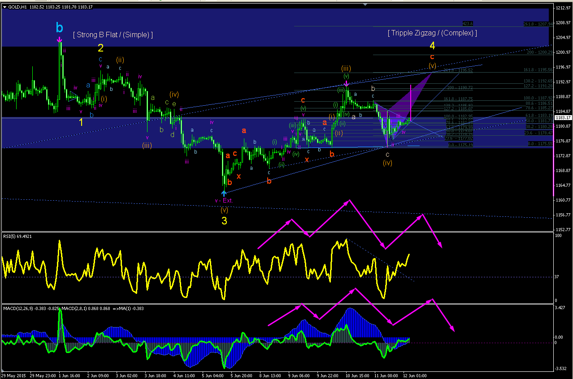Click the current price tag 1183.17
The width and height of the screenshot is (573, 379).
click(562, 118)
